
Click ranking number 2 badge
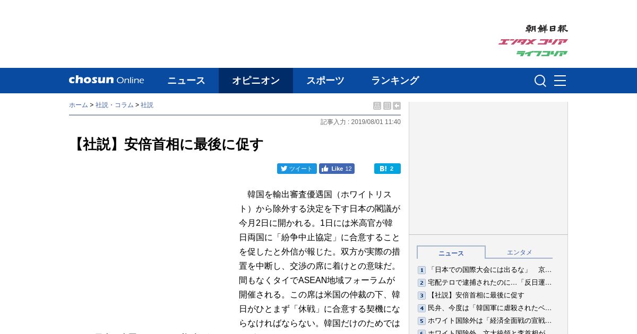421,283
